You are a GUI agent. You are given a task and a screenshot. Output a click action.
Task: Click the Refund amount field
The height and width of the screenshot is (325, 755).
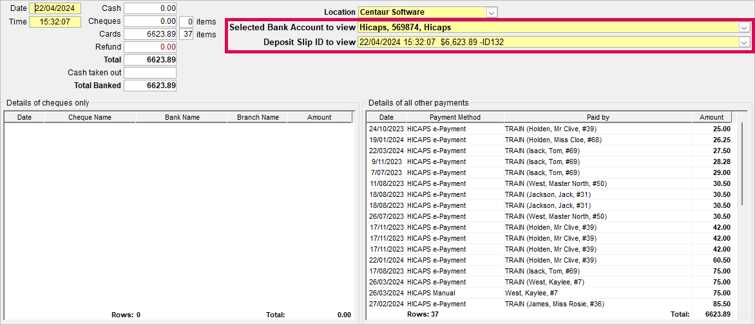[x=150, y=47]
